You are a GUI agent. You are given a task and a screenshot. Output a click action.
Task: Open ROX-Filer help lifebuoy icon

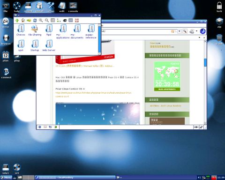(76, 20)
